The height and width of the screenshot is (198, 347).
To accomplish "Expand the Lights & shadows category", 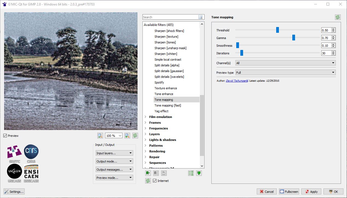I will pos(145,140).
